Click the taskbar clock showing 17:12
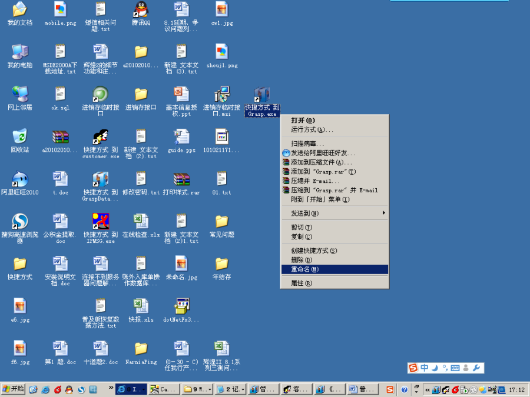 (516, 389)
